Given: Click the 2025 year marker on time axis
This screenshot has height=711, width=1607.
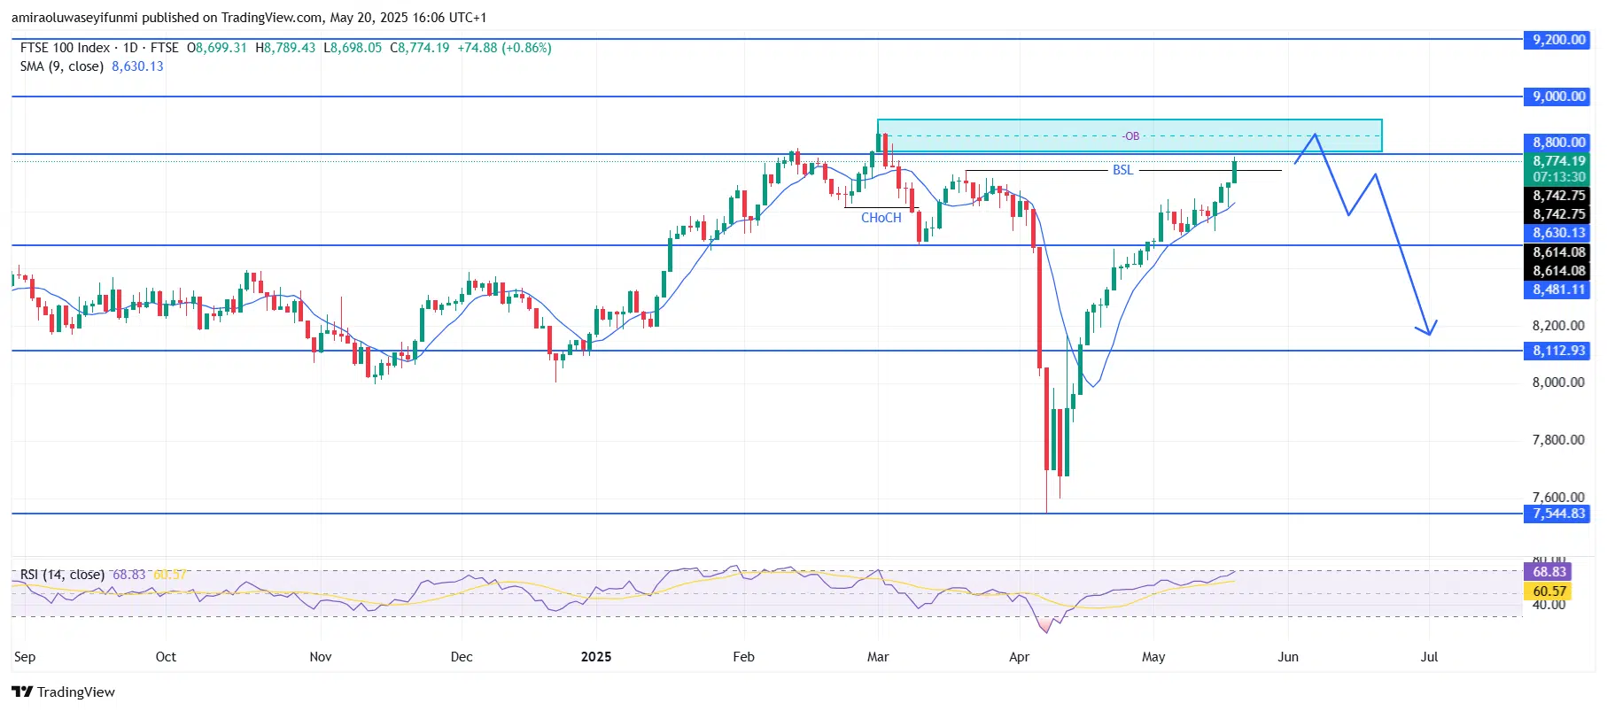Looking at the screenshot, I should coord(596,657).
